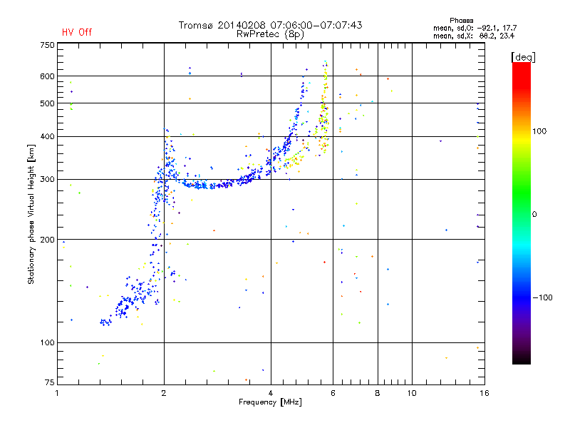570x428 pixels.
Task: Click the 'Frequency [MHz]' axis label
Action: click(270, 402)
